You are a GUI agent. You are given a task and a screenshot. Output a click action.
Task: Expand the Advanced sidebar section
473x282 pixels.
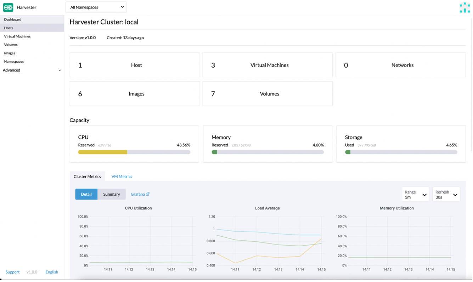click(x=32, y=70)
